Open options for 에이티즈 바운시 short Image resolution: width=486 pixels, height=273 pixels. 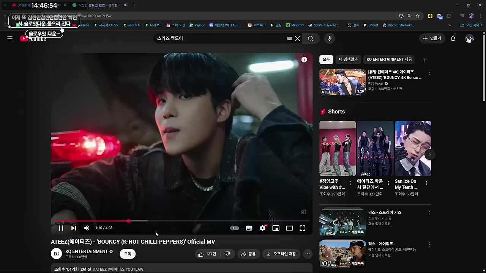(x=388, y=183)
